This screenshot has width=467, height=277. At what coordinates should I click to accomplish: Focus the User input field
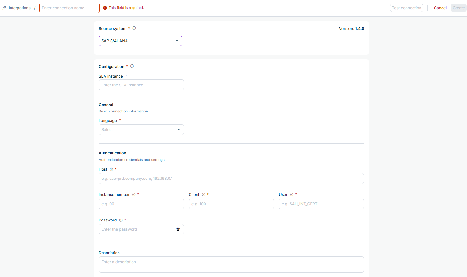coord(321,204)
